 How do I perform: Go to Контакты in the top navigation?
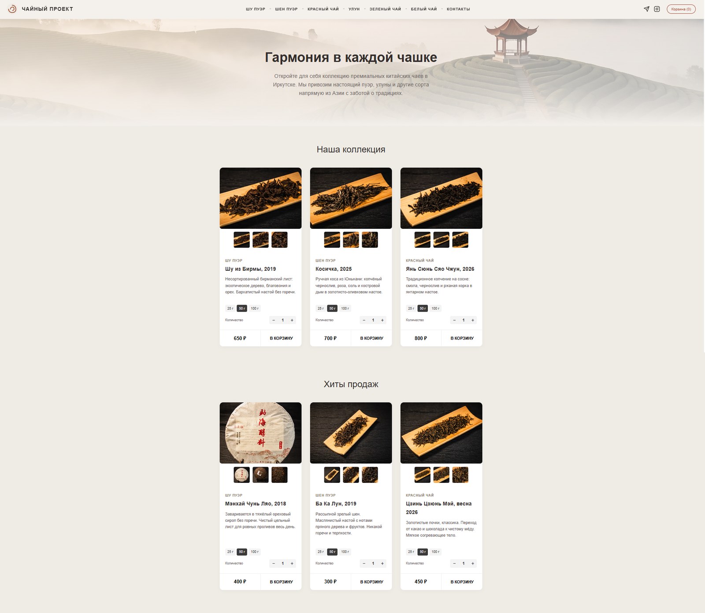[458, 9]
